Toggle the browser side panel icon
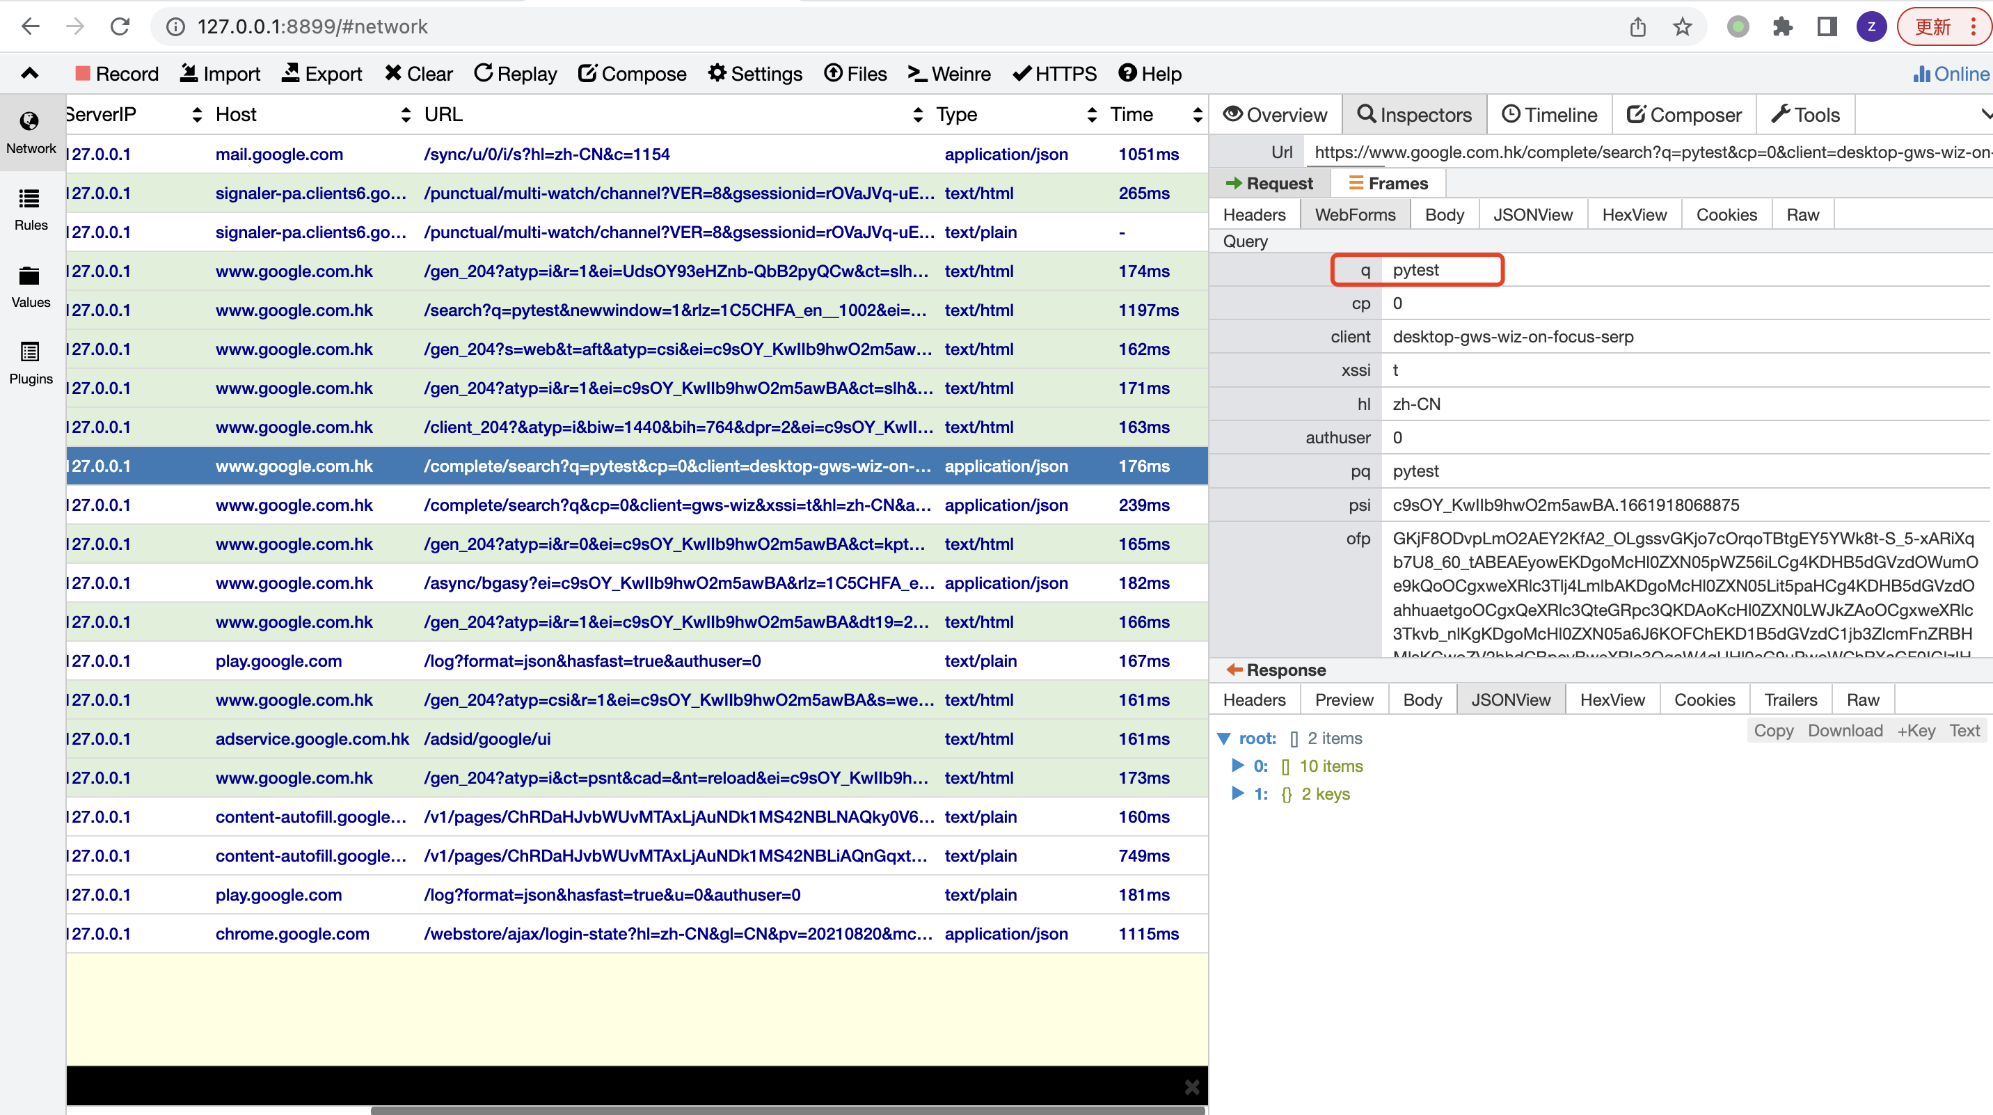This screenshot has width=1993, height=1115. [x=1827, y=27]
